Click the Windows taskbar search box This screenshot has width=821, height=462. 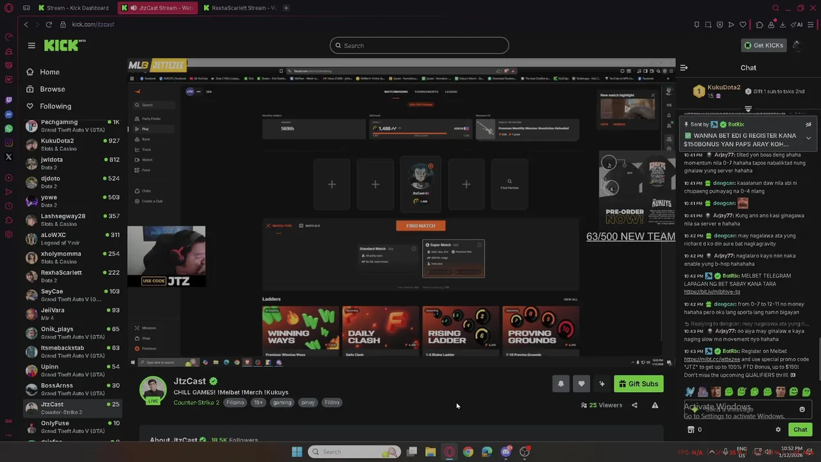tap(354, 452)
